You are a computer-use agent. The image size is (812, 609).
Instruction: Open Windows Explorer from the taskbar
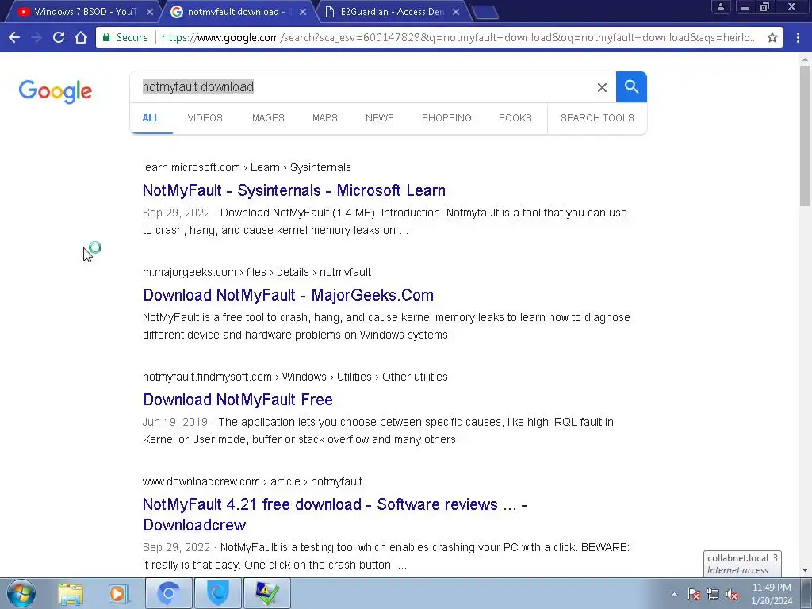tap(71, 594)
